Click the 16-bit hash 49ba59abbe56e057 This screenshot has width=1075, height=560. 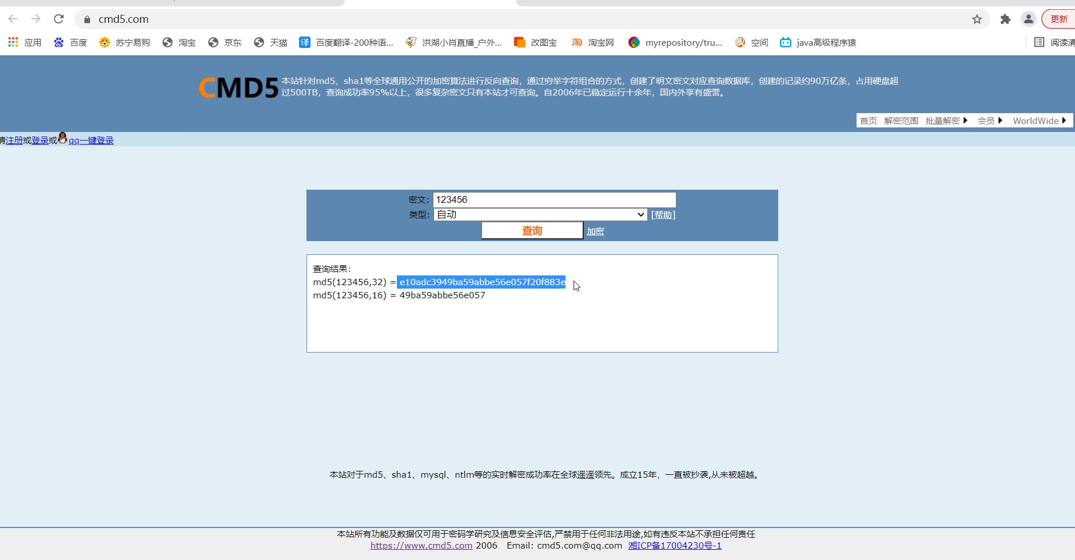[443, 295]
